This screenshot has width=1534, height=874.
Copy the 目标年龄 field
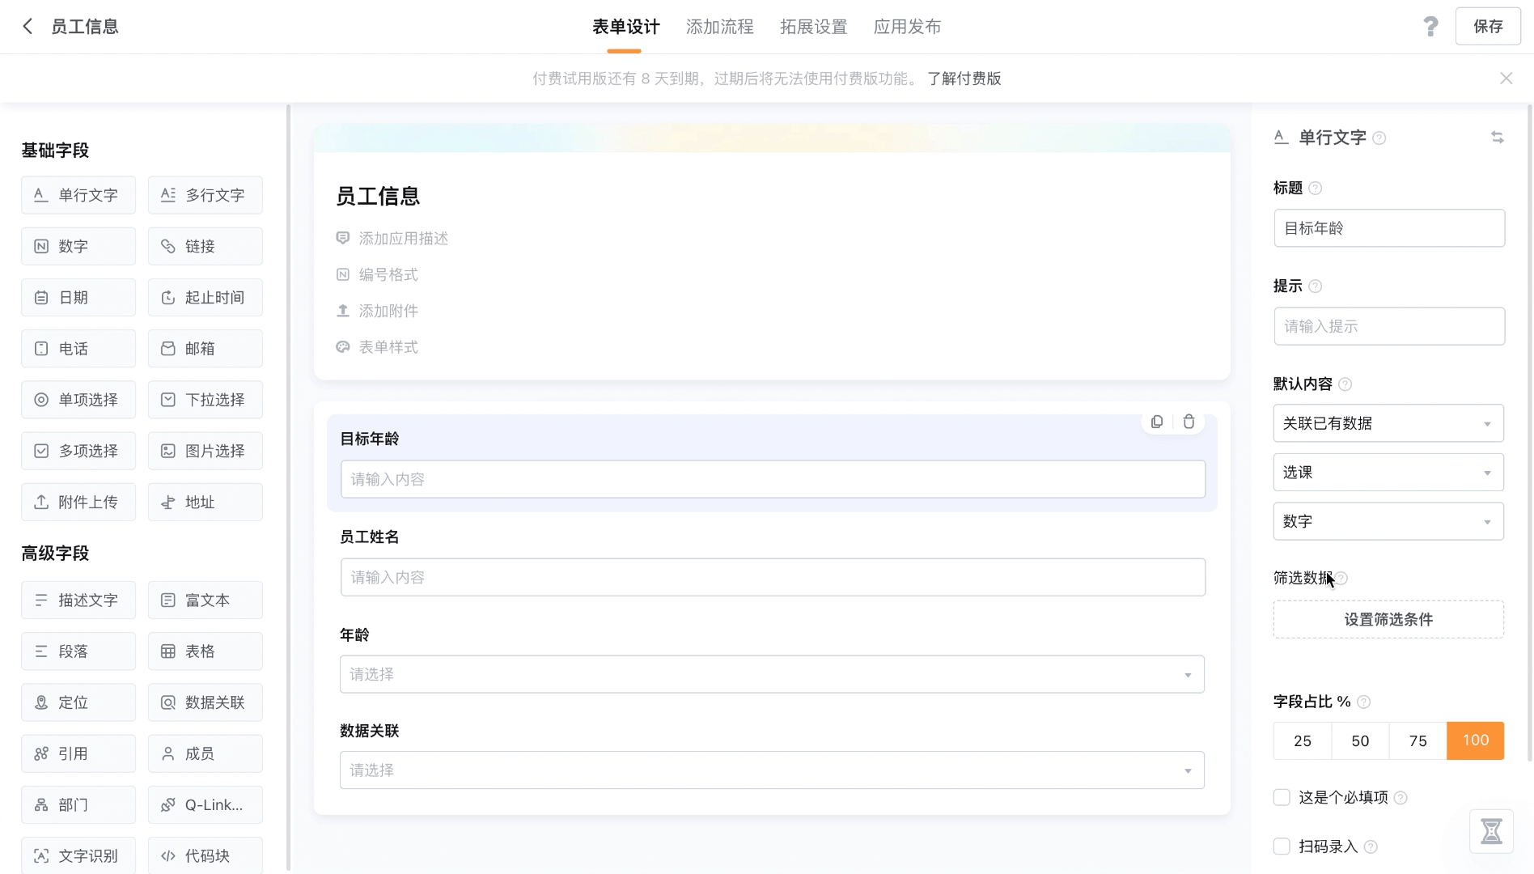click(1157, 422)
